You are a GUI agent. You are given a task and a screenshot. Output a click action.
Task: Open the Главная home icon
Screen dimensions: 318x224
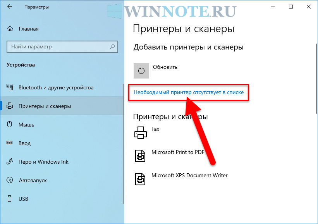(10, 29)
